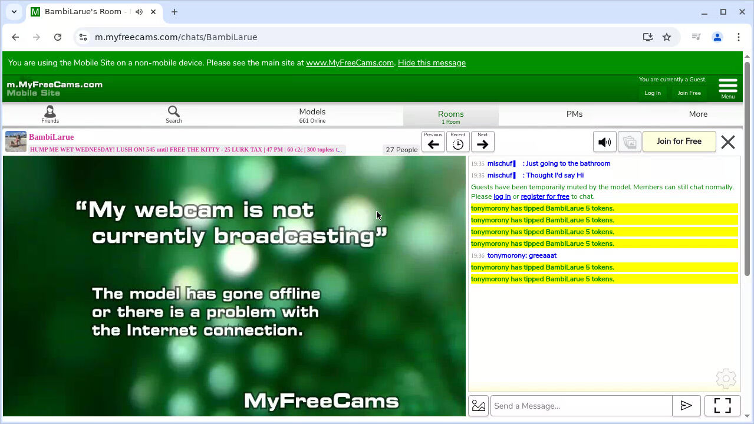Open the More tab options
The width and height of the screenshot is (754, 424).
(x=698, y=114)
